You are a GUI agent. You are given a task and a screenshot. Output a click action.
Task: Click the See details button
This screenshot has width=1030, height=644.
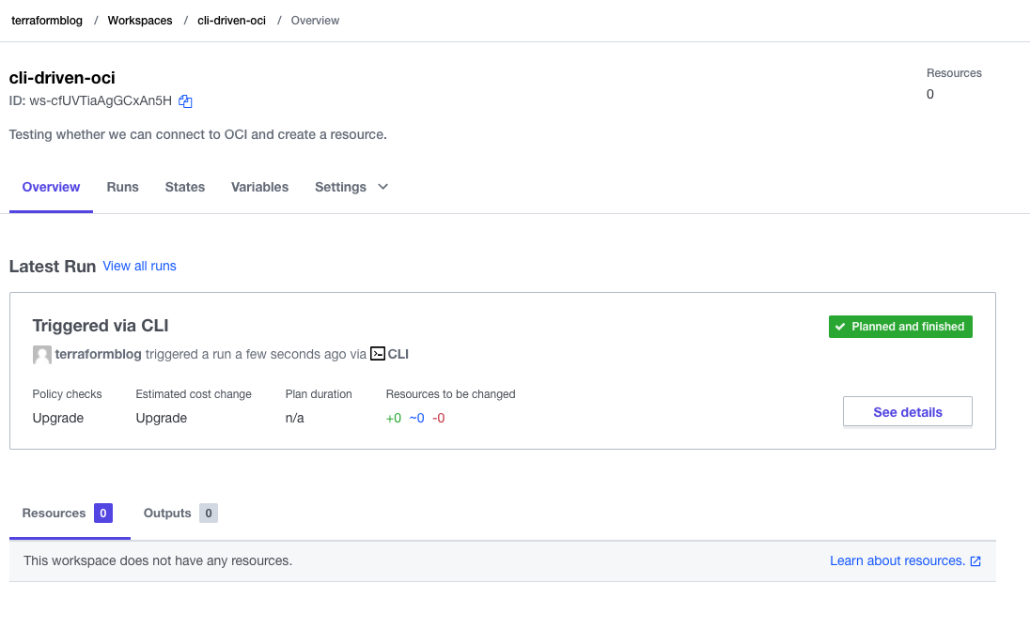[x=907, y=411]
